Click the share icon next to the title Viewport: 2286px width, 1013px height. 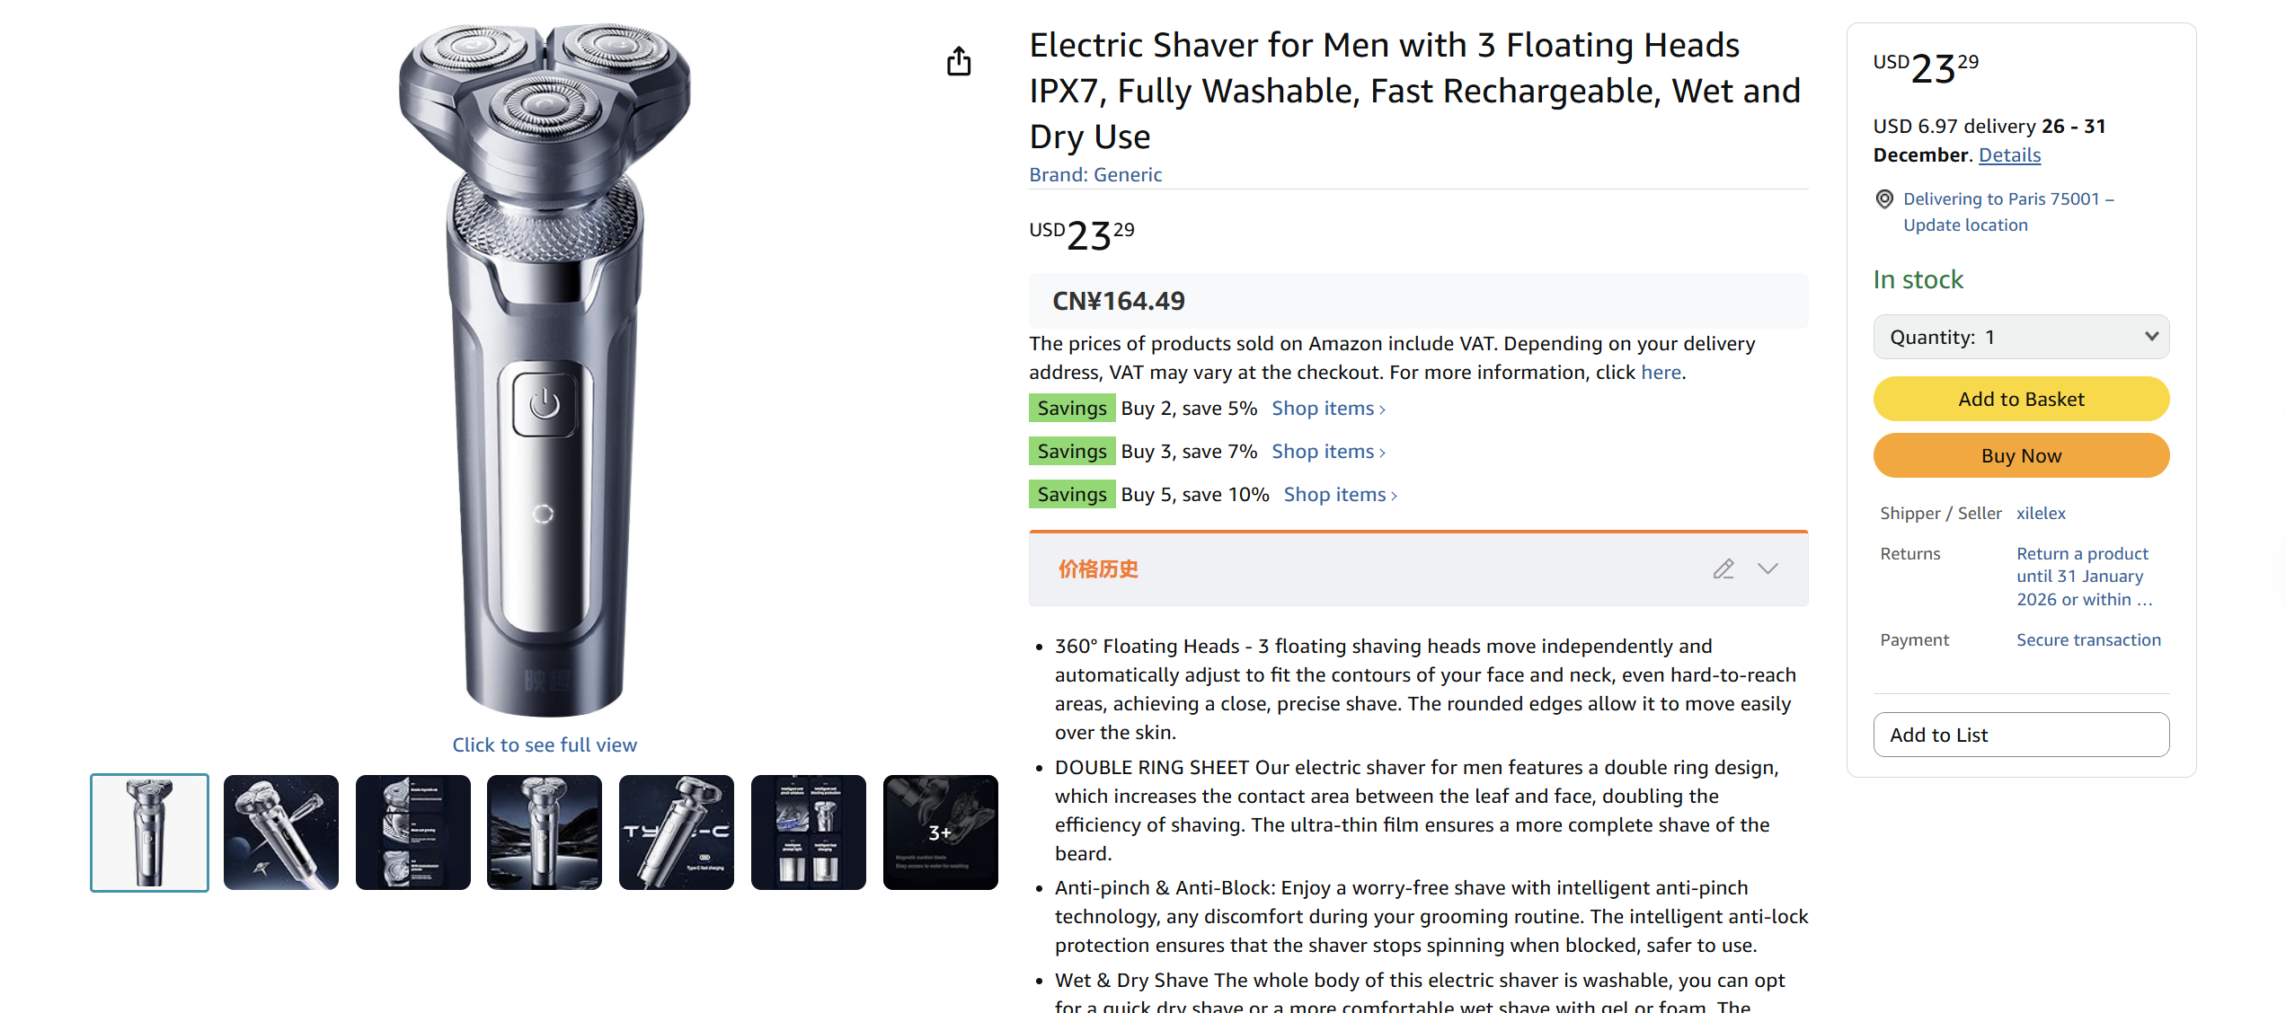pos(958,61)
